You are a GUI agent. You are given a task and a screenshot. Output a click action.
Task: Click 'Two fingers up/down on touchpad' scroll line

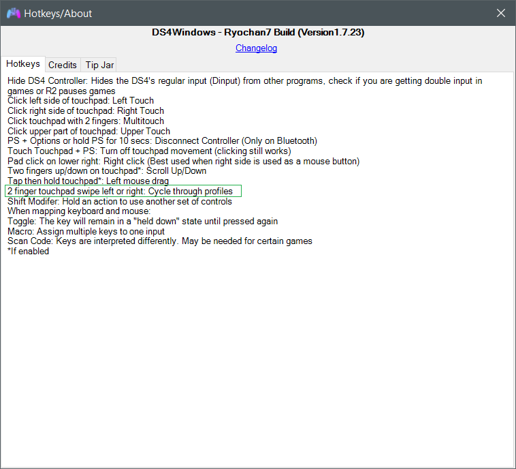click(107, 170)
